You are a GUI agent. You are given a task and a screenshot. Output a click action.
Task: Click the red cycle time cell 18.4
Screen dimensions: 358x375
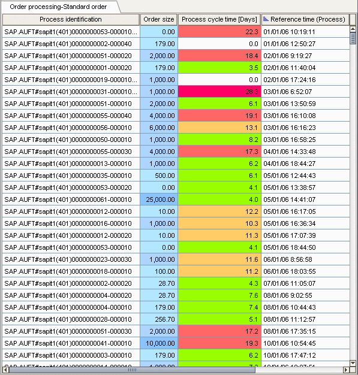coord(219,56)
